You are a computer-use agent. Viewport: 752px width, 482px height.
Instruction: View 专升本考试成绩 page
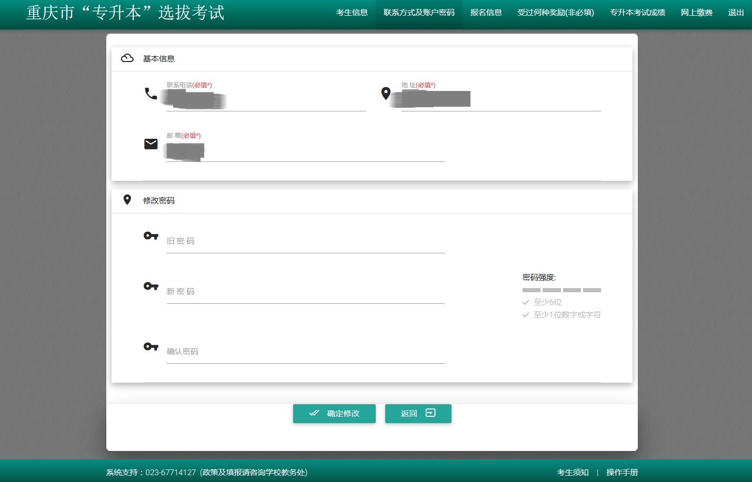pyautogui.click(x=637, y=13)
